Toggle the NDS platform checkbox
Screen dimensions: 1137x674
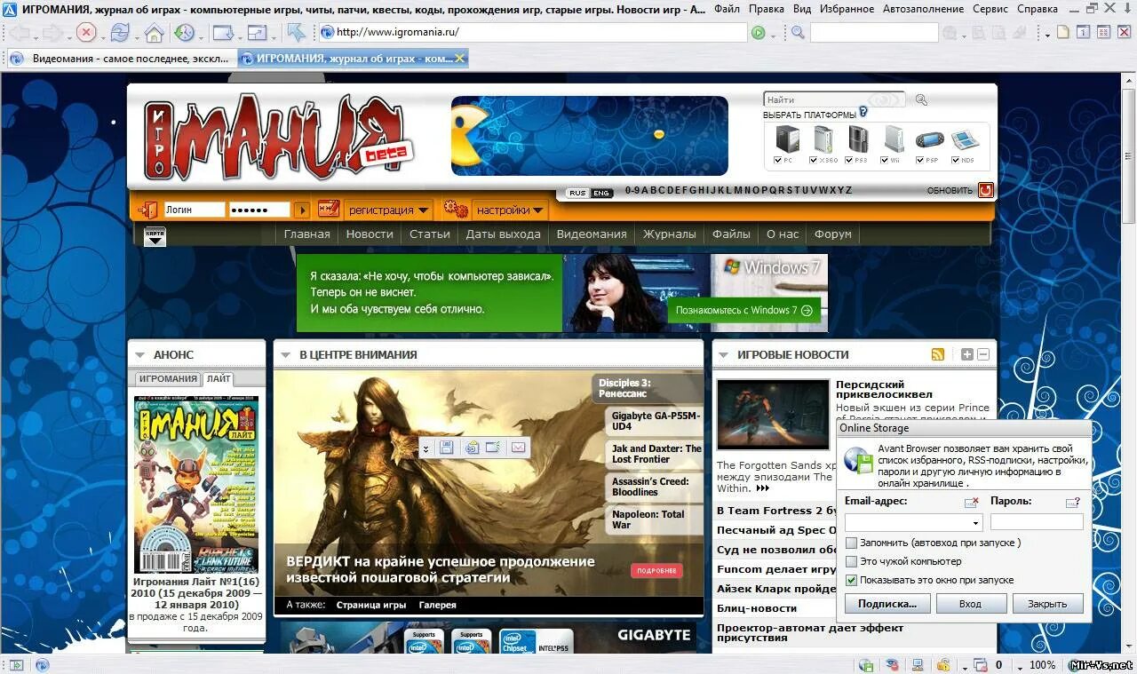955,161
